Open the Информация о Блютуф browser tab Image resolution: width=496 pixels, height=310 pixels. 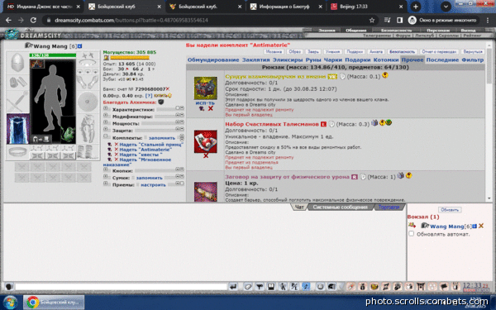(x=285, y=7)
